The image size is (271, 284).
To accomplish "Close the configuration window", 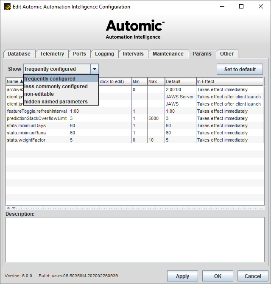I will click(261, 6).
